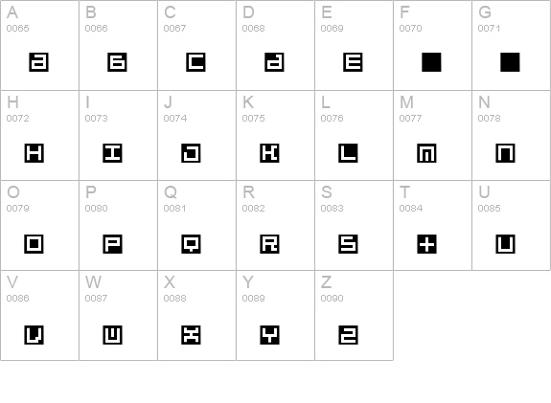Select the E glyph in cell 0069

click(353, 62)
